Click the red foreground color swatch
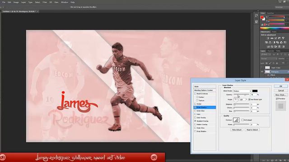289x162 pixels. tap(262, 18)
